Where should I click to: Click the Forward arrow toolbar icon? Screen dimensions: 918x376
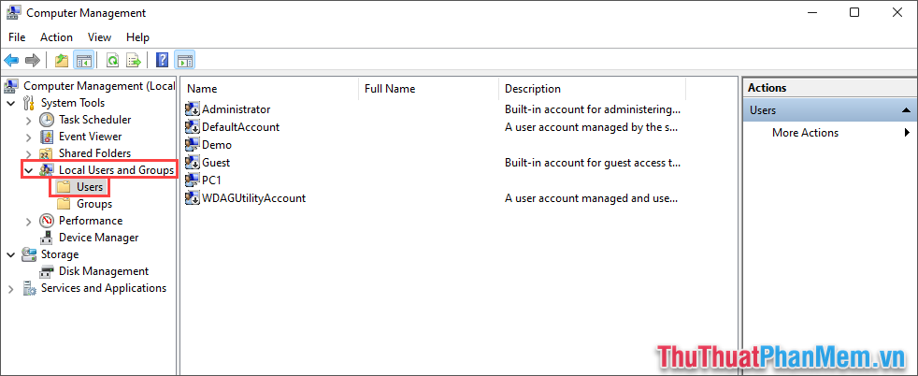(33, 60)
